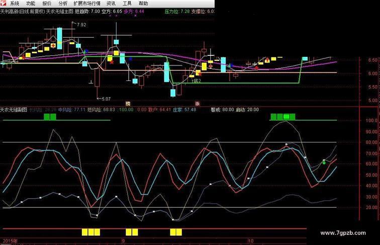Image resolution: width=380 pixels, height=245 pixels.
Task: Click the red app logo icon
Action: (x=3, y=4)
